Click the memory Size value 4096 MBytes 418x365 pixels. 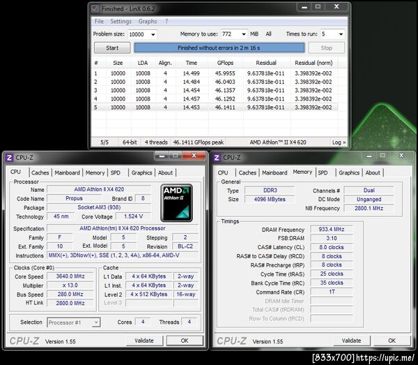tap(270, 200)
